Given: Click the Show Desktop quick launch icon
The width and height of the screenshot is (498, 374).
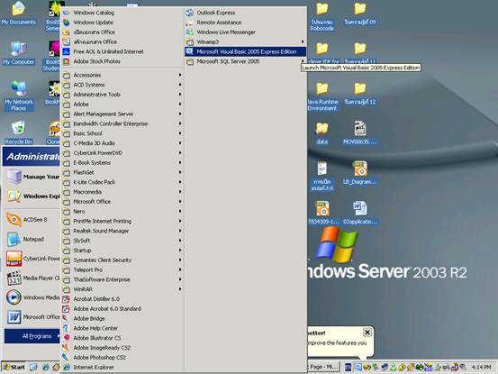Looking at the screenshot, I should click(33, 368).
